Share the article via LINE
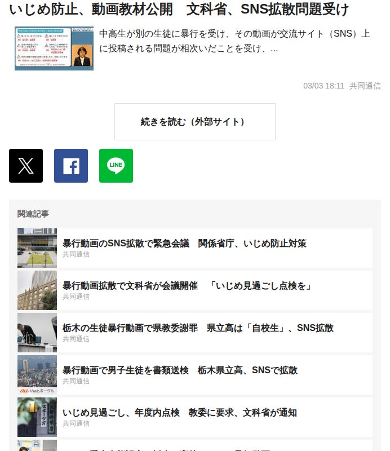390x451 pixels. (x=116, y=166)
